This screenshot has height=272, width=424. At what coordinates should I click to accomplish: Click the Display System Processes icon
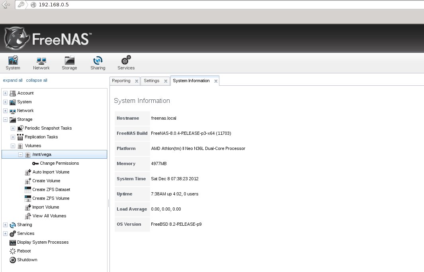pos(13,243)
